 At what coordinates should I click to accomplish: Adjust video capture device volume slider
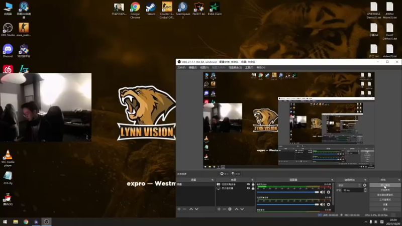[x=288, y=204]
